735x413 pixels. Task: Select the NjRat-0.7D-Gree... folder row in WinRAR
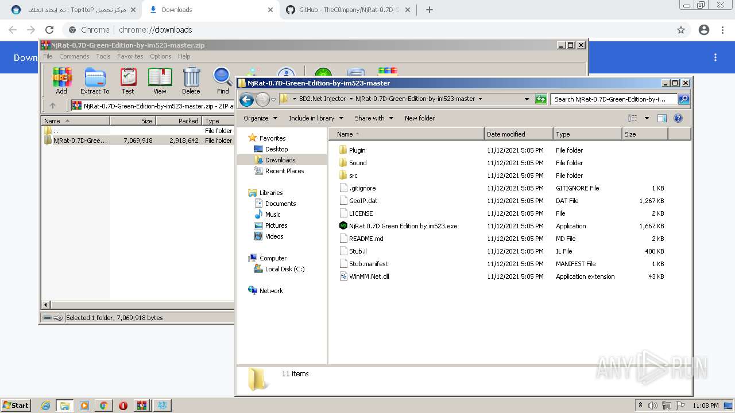coord(138,141)
